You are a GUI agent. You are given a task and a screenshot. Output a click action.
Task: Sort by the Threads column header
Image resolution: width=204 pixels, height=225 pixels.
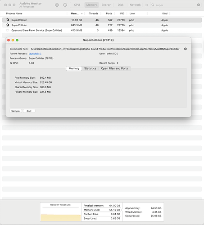(x=93, y=13)
